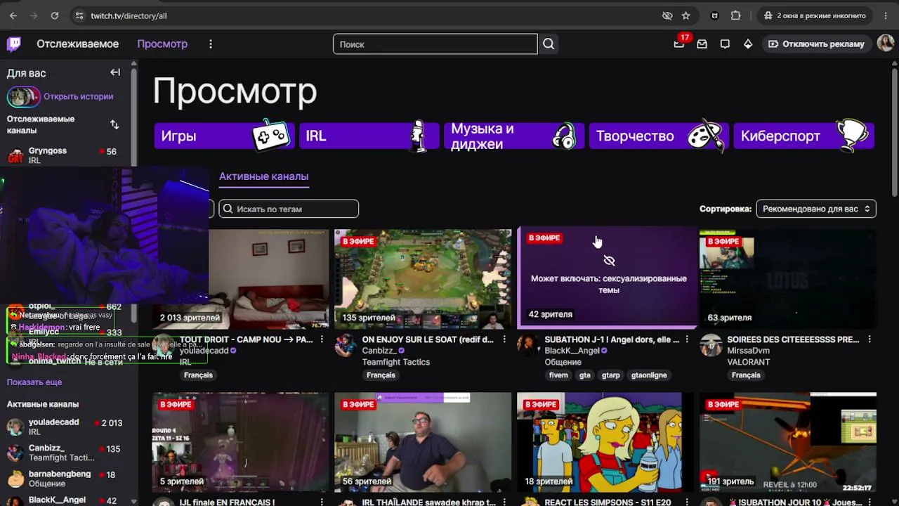Open the Сортировка dropdown Рекомендовано для вас
899x506 pixels.
pos(816,209)
